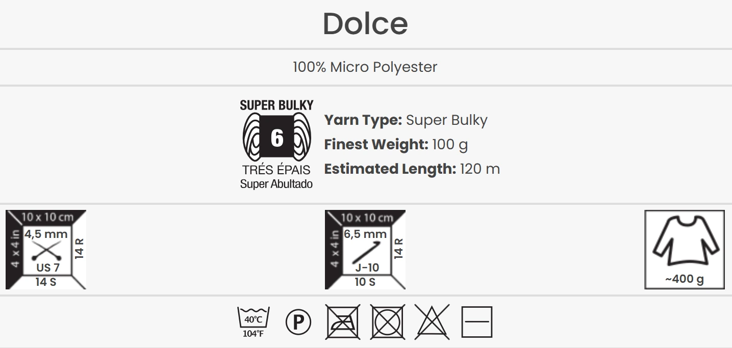Image resolution: width=732 pixels, height=348 pixels.
Task: Click the Dolce product title
Action: pos(365,23)
